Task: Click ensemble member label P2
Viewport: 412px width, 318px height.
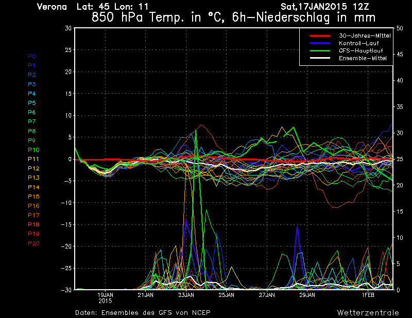Action: pyautogui.click(x=32, y=75)
